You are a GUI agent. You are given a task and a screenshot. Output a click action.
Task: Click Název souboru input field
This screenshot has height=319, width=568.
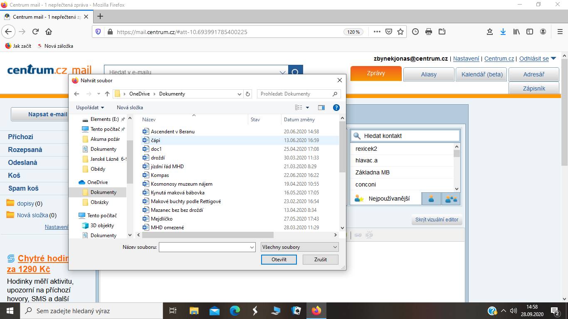204,247
